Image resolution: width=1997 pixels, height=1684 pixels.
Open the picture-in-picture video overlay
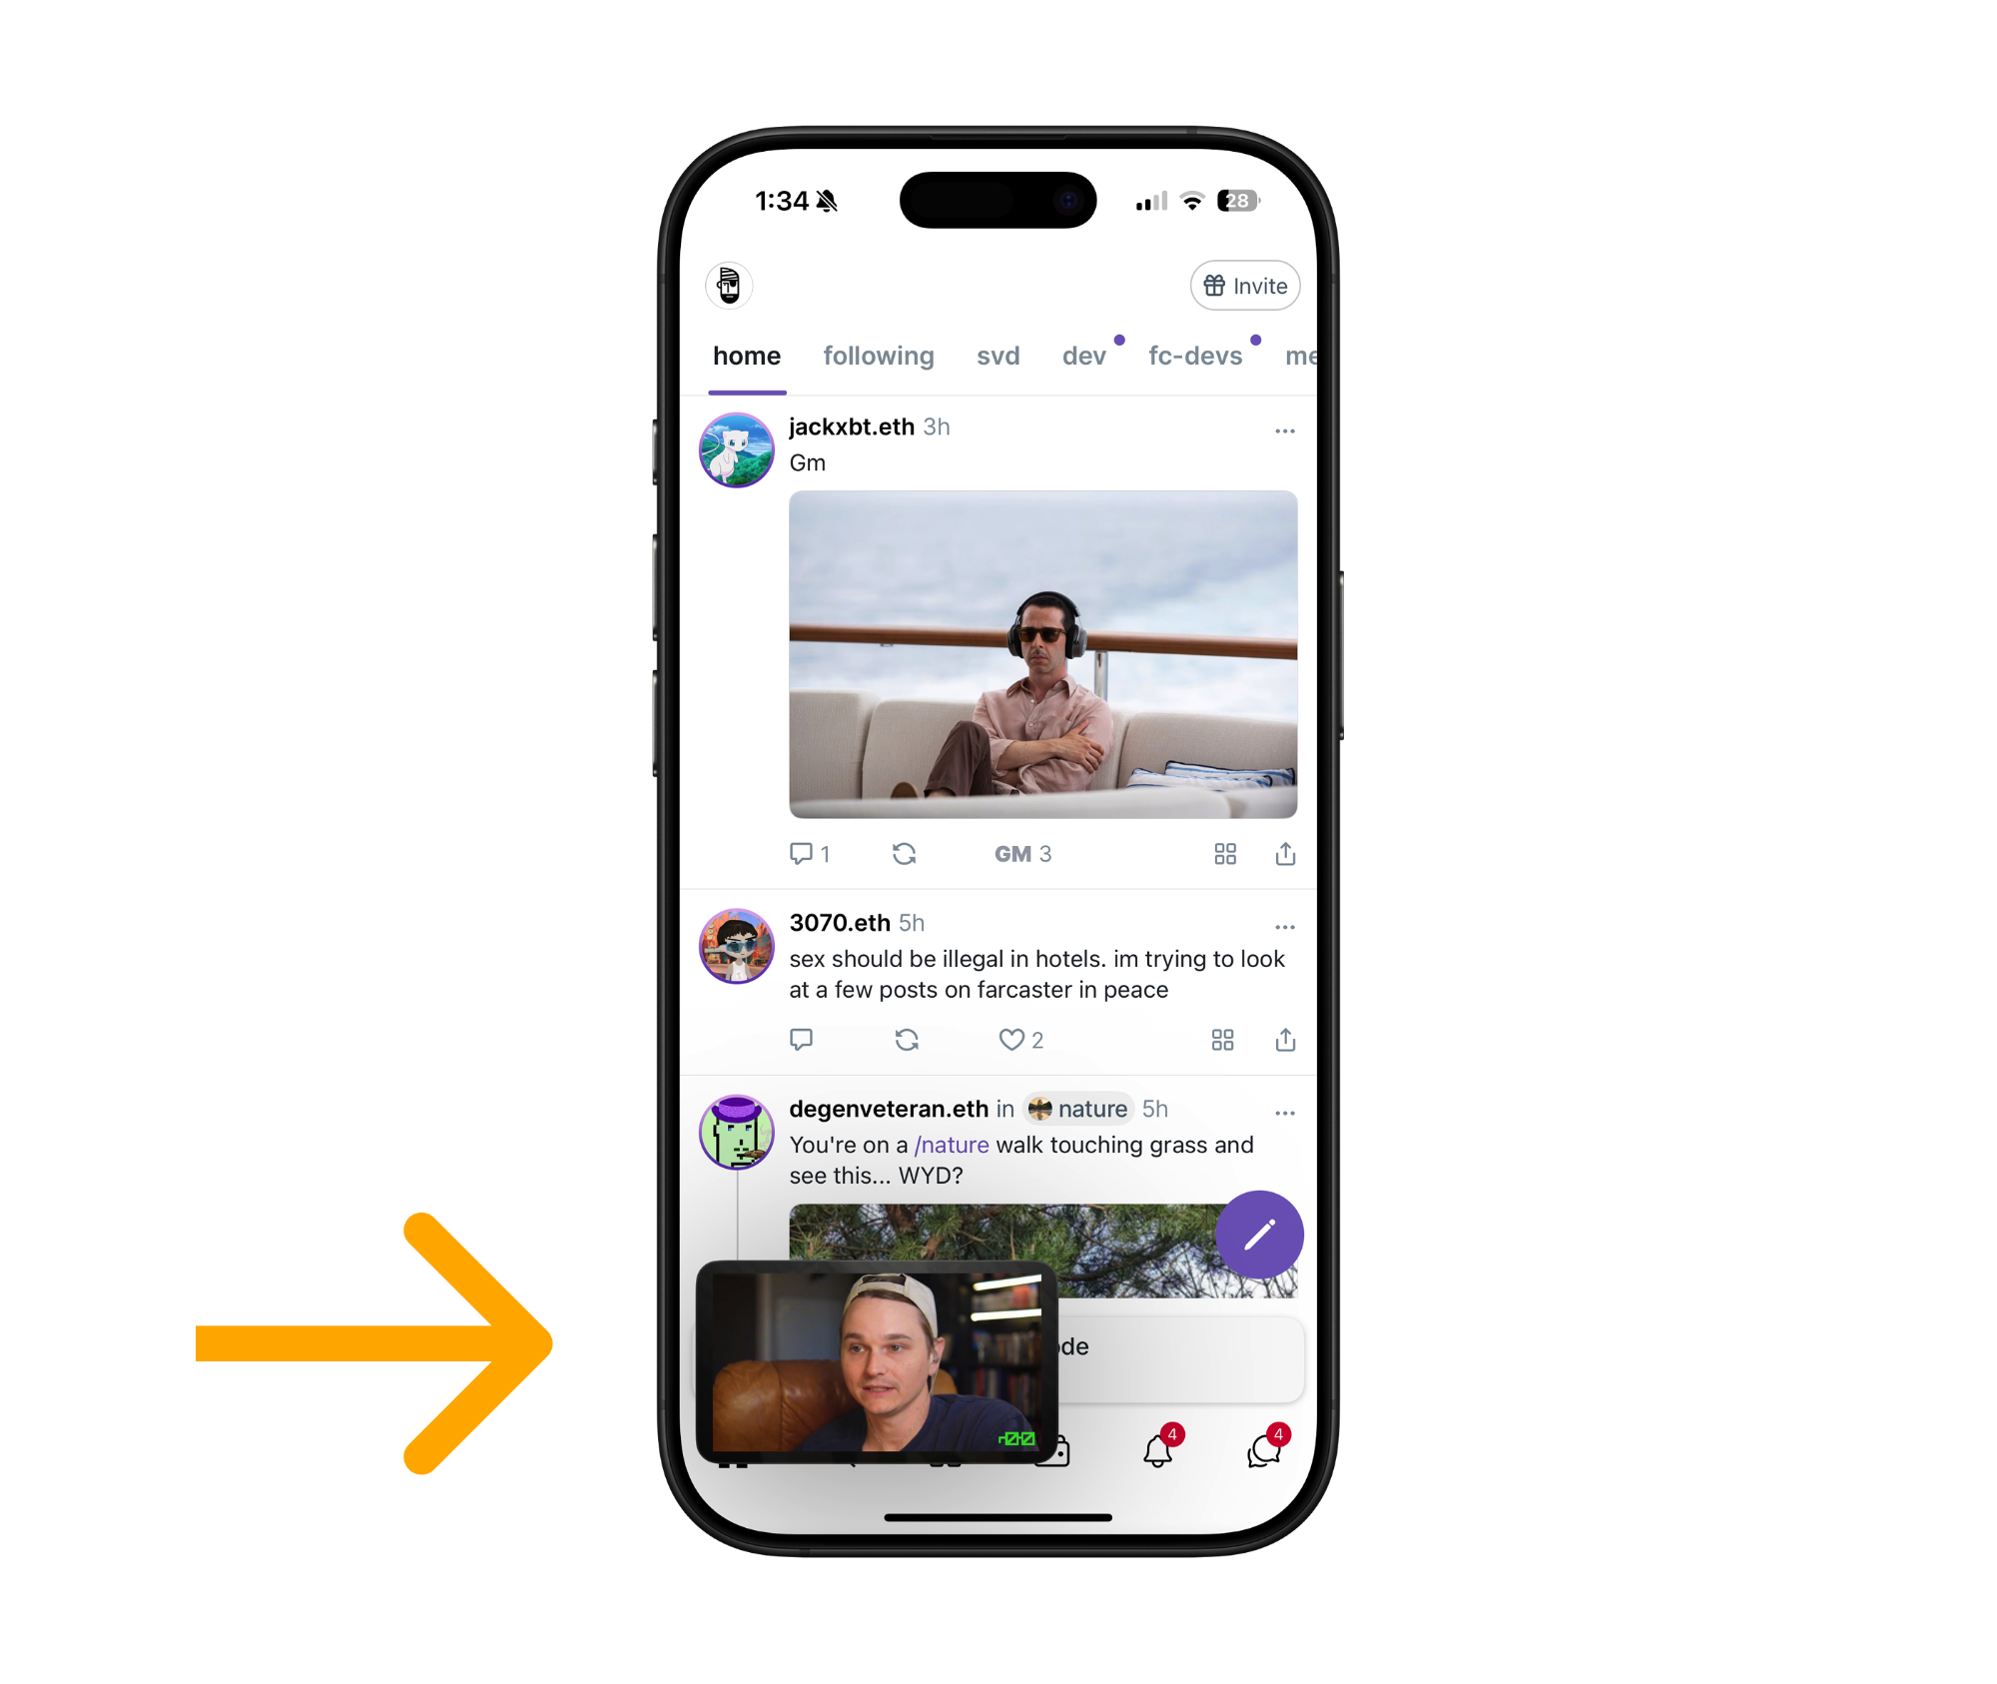coord(877,1361)
